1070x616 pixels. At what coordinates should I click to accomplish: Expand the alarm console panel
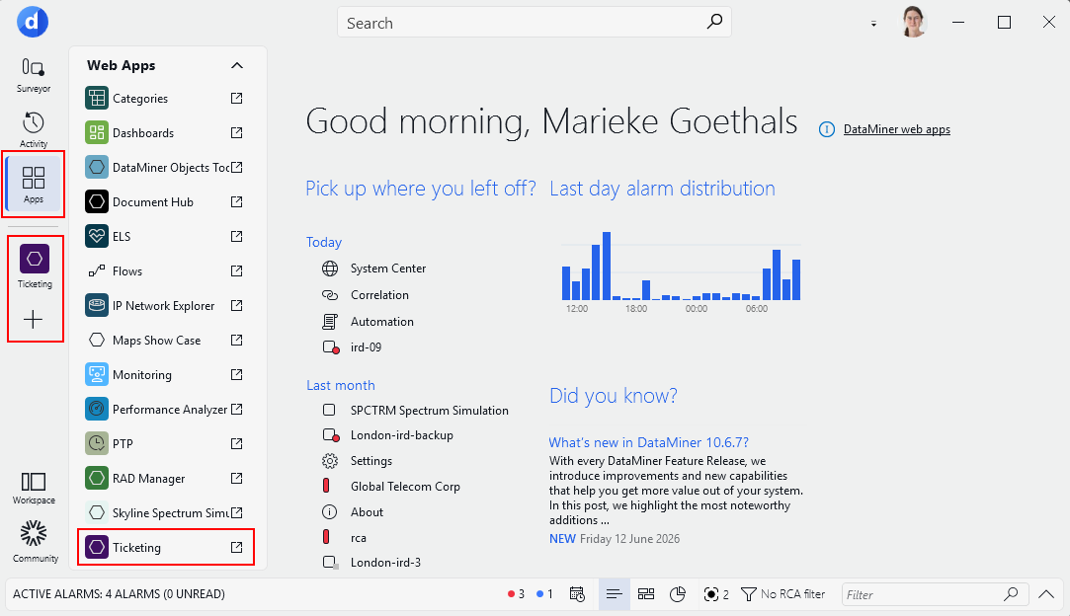(x=1045, y=594)
